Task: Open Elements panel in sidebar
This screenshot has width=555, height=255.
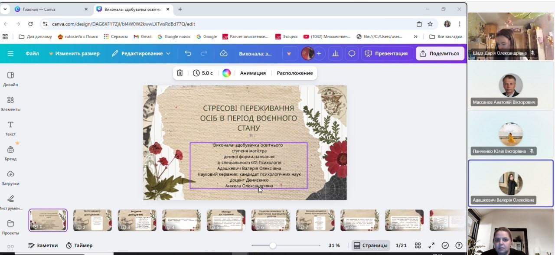Action: pyautogui.click(x=10, y=103)
